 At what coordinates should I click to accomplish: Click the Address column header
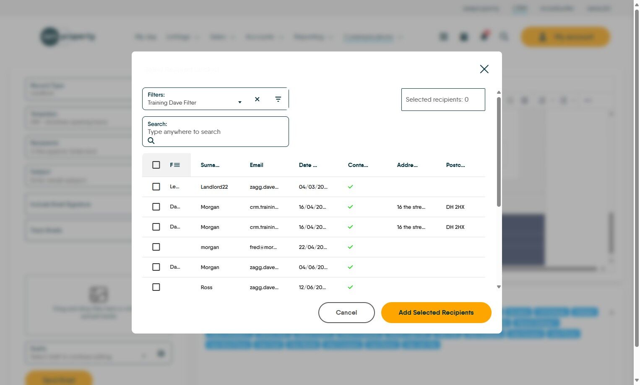[x=407, y=165]
